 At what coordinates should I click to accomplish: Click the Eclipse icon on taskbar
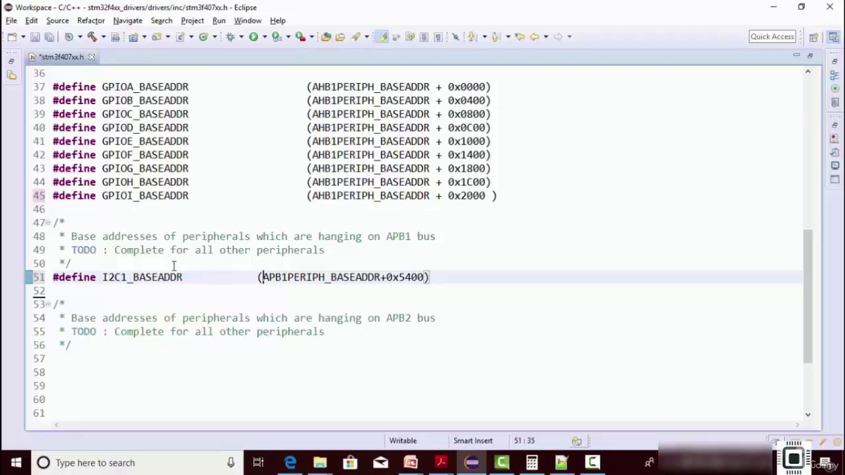point(471,462)
